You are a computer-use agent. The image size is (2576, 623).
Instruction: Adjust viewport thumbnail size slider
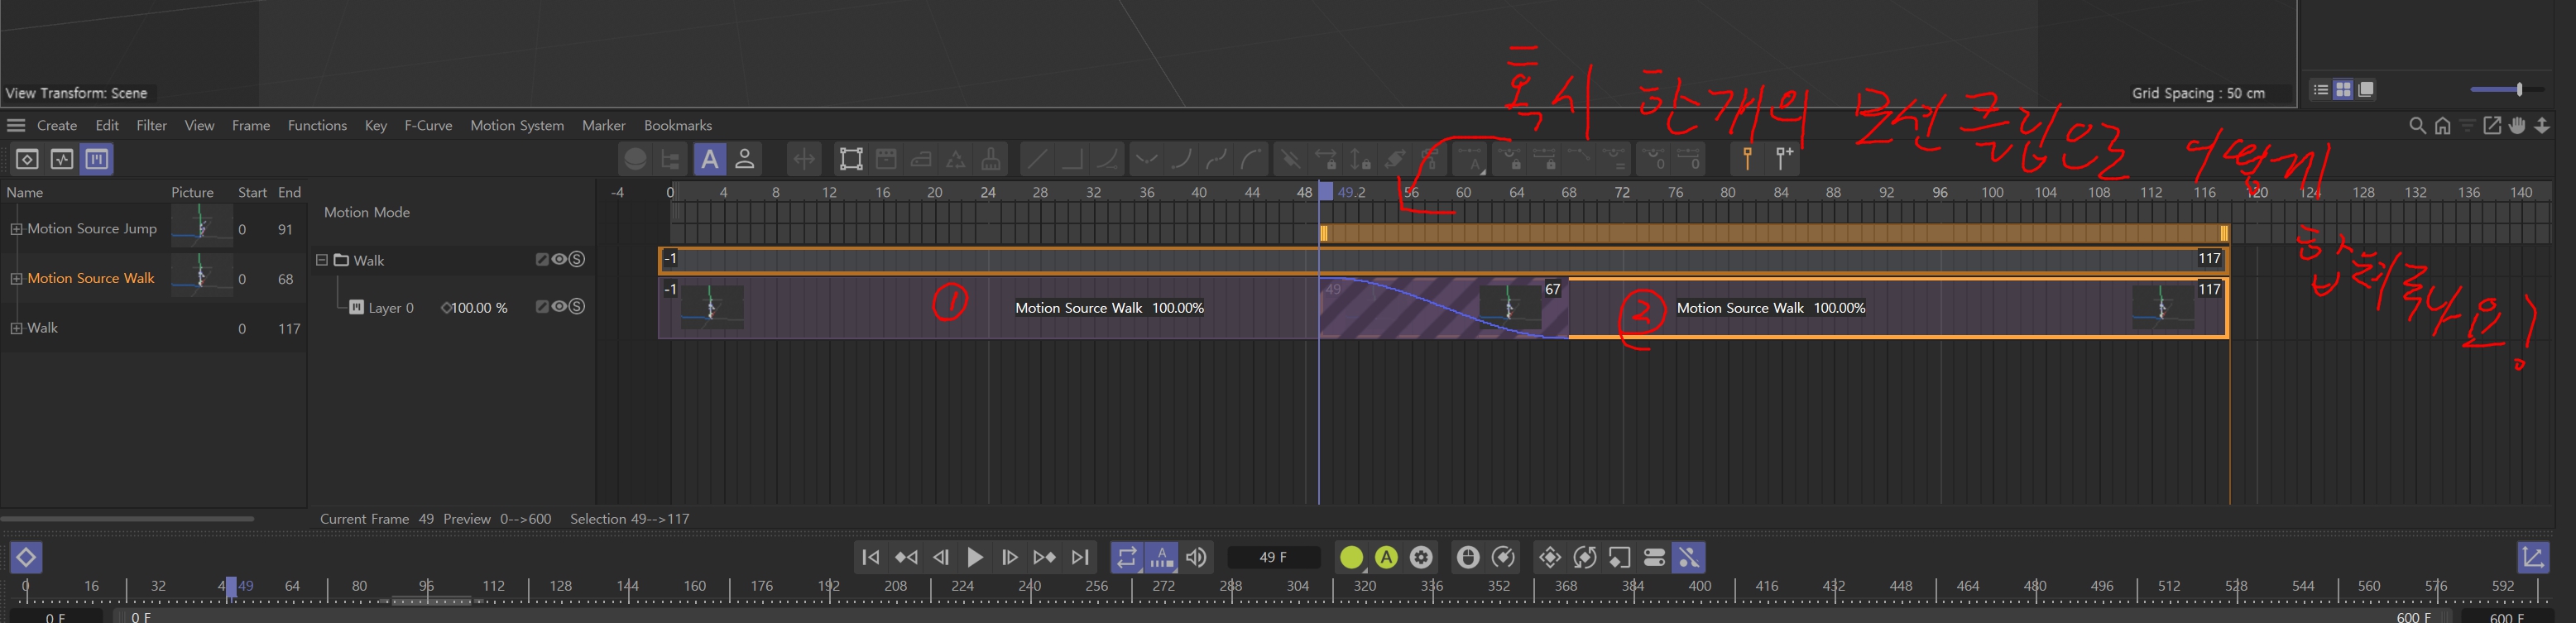pos(2507,90)
